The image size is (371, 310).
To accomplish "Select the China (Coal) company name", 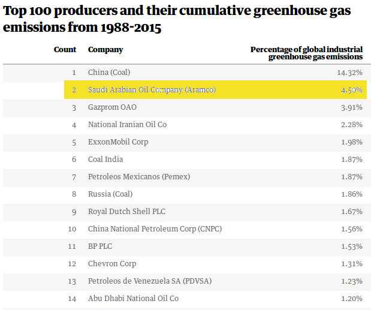I will click(109, 73).
